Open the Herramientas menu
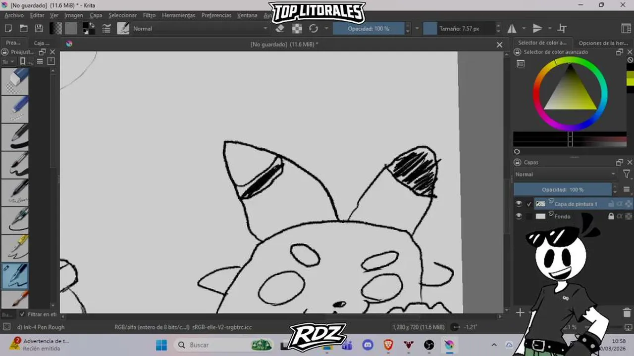The height and width of the screenshot is (356, 634). coord(178,15)
